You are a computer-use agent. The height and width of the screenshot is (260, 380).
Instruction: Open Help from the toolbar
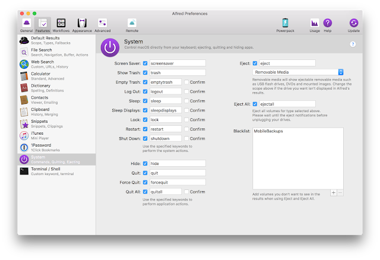pos(327,25)
